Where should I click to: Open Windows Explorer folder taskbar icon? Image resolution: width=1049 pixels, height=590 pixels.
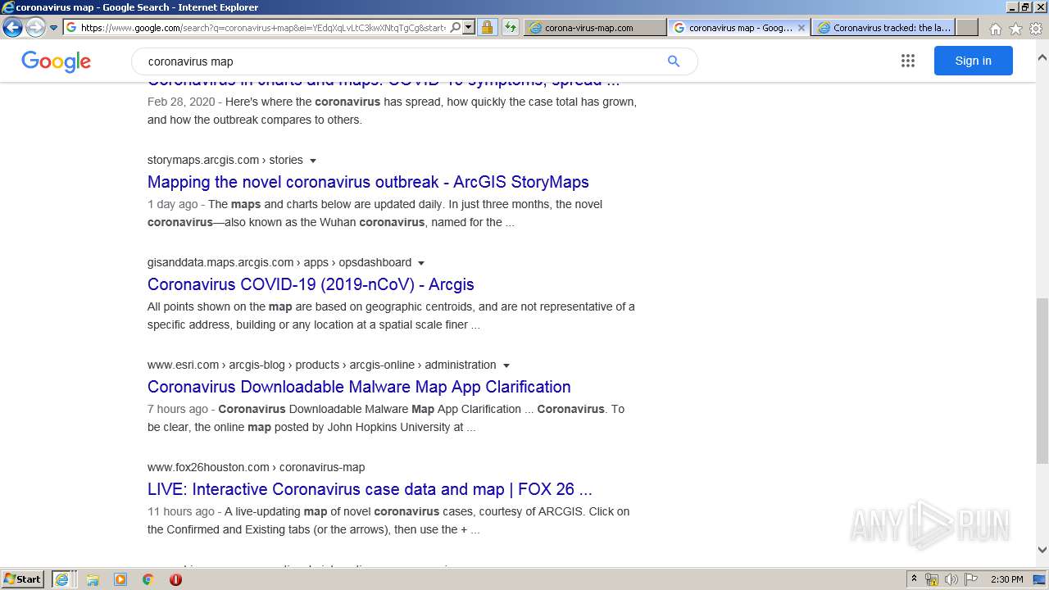[x=93, y=579]
